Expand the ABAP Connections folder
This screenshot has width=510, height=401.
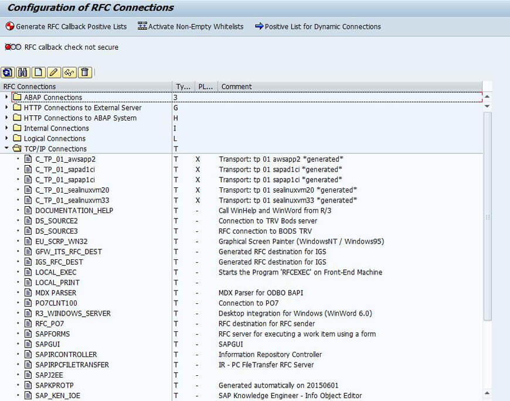tap(6, 97)
